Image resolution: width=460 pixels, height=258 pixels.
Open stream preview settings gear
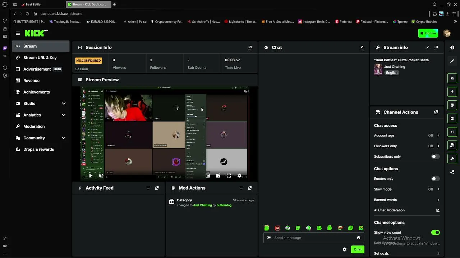pyautogui.click(x=239, y=176)
